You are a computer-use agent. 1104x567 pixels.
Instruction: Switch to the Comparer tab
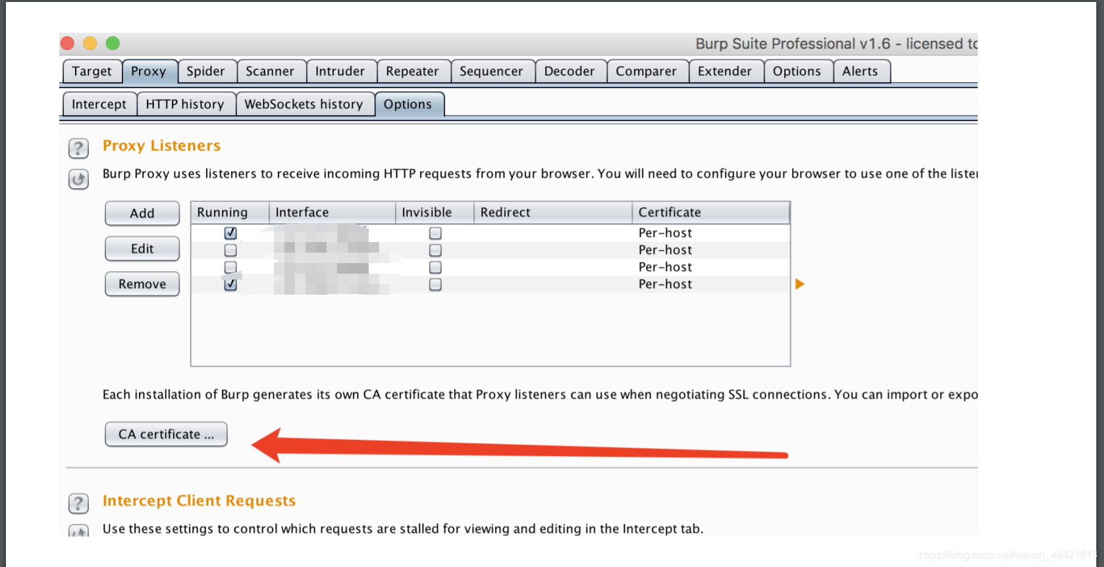pyautogui.click(x=646, y=71)
